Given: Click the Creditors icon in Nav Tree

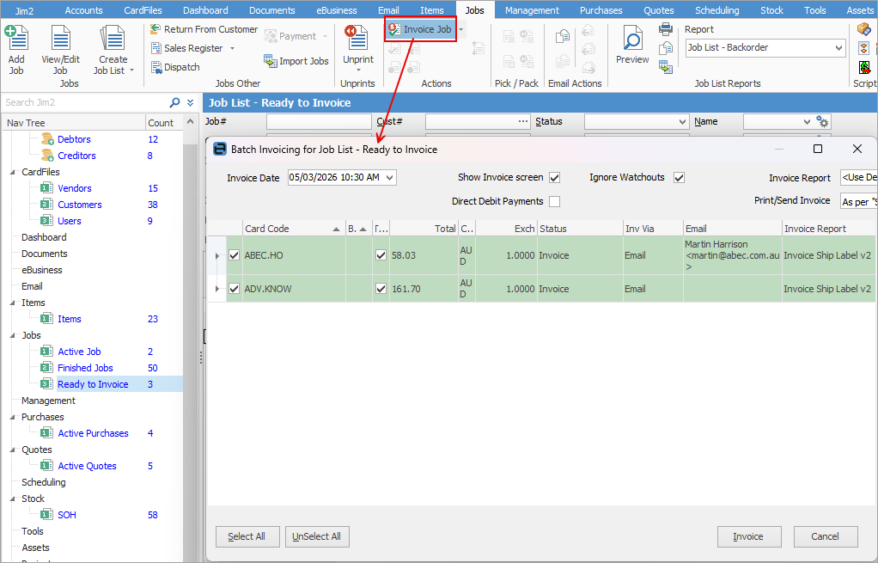Looking at the screenshot, I should point(47,156).
